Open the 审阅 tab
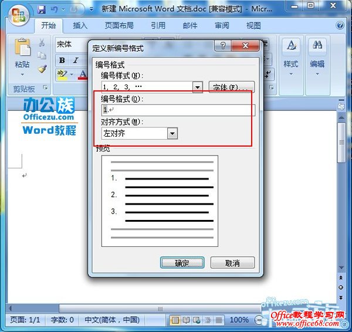 pyautogui.click(x=222, y=26)
